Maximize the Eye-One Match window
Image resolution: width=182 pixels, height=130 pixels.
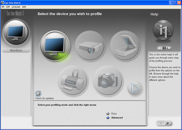(x=175, y=3)
